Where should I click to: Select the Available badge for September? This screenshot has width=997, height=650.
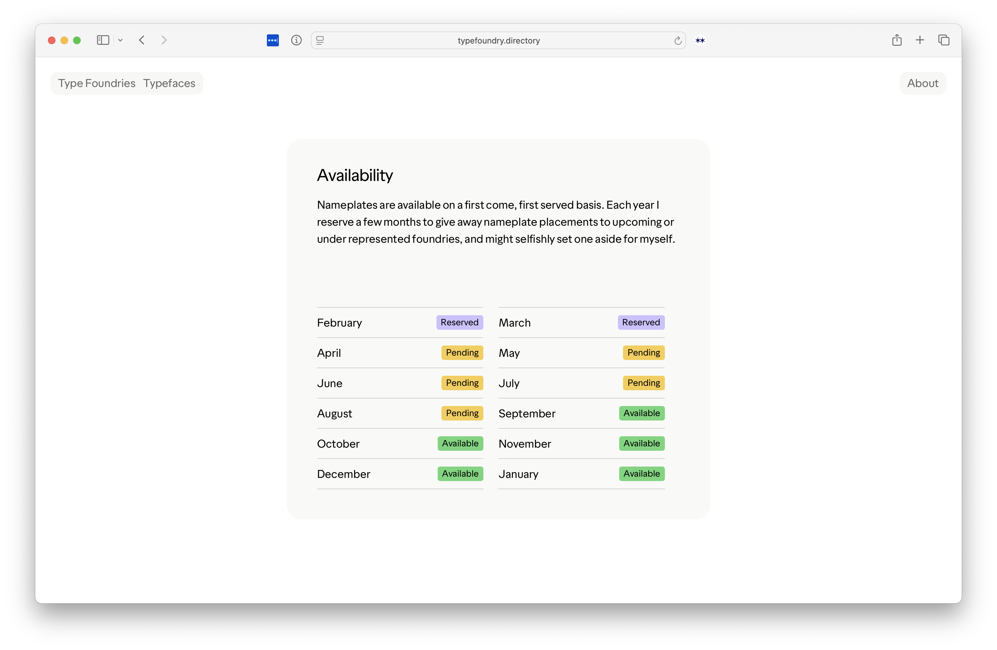tap(641, 413)
